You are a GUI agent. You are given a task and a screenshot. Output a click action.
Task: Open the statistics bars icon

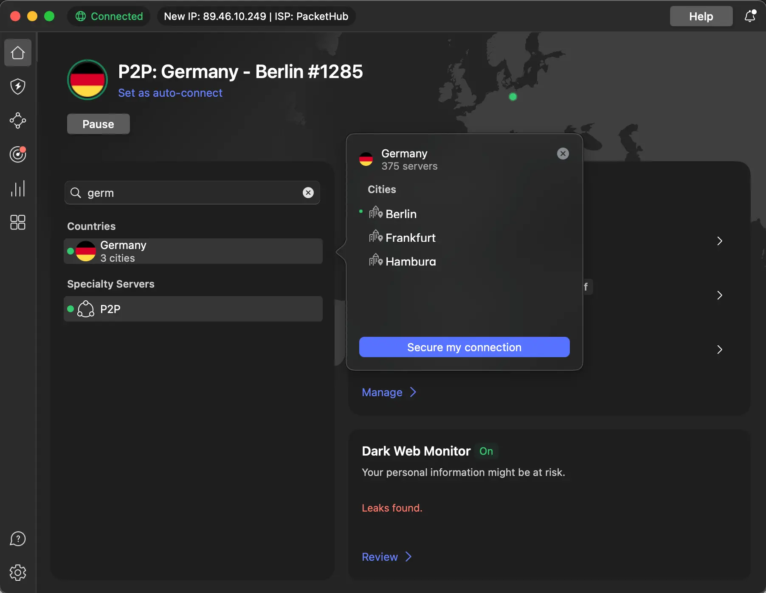pos(18,188)
